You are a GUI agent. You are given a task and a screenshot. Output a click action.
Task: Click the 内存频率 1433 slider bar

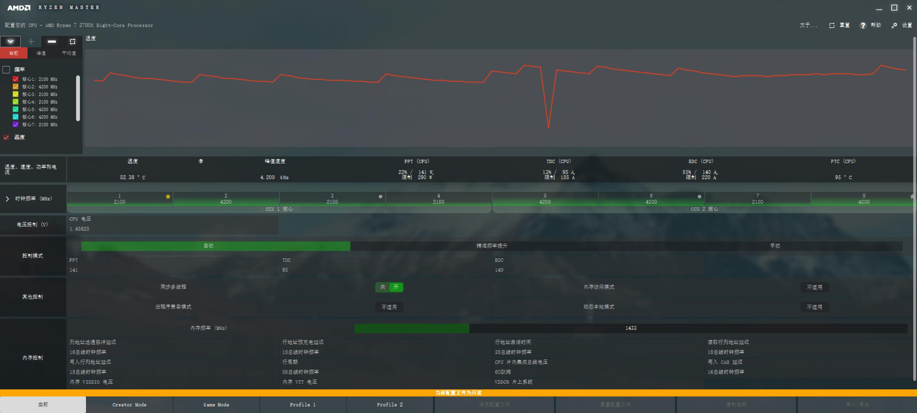tap(631, 328)
